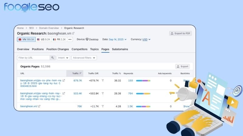Click filter funnel icon in the 679.7K row
Screen dimensions: 243x136
click(103, 81)
